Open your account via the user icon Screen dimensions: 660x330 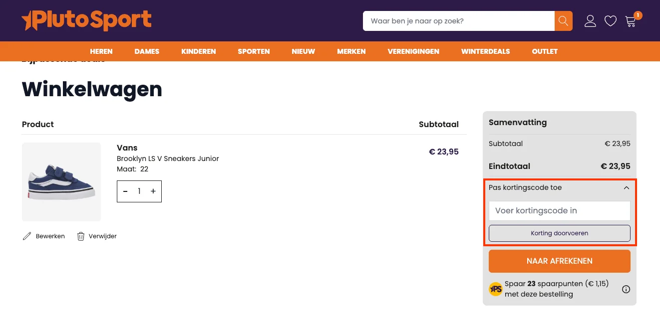point(590,21)
